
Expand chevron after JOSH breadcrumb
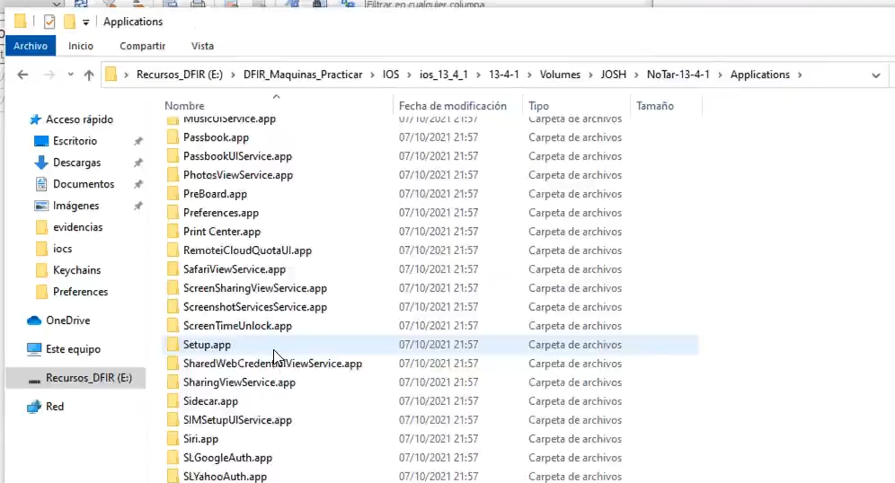click(x=636, y=75)
